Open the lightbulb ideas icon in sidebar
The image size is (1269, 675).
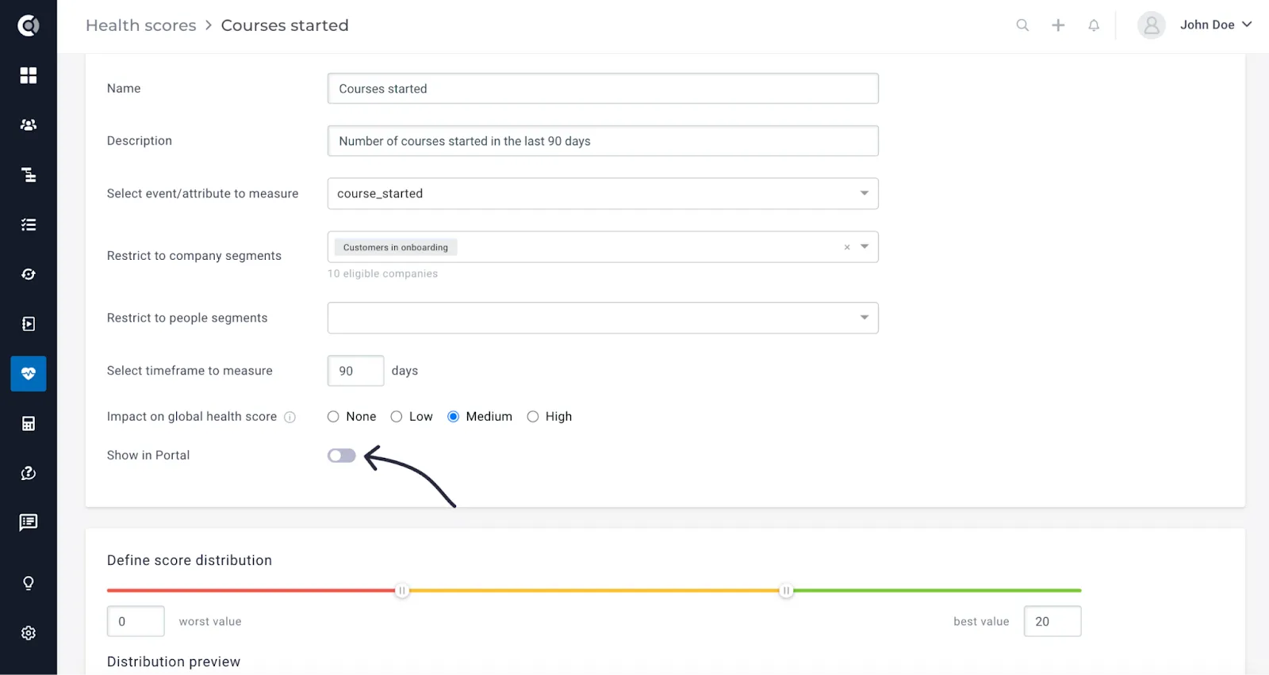29,583
